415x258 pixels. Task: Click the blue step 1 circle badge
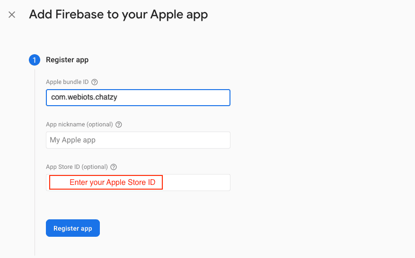tap(35, 60)
